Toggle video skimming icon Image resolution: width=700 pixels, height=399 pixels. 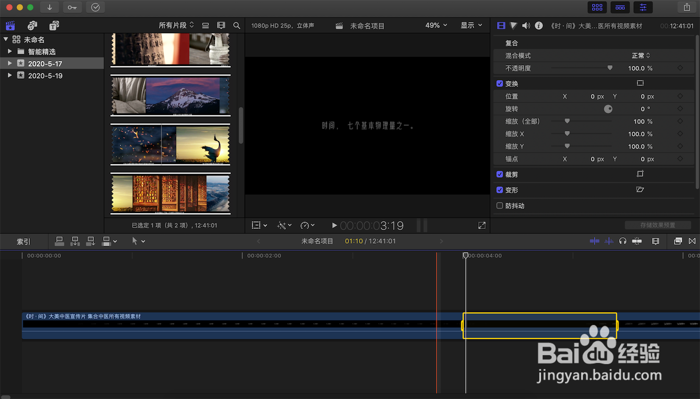595,241
